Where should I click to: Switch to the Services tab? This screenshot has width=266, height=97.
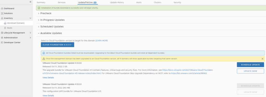[62, 3]
